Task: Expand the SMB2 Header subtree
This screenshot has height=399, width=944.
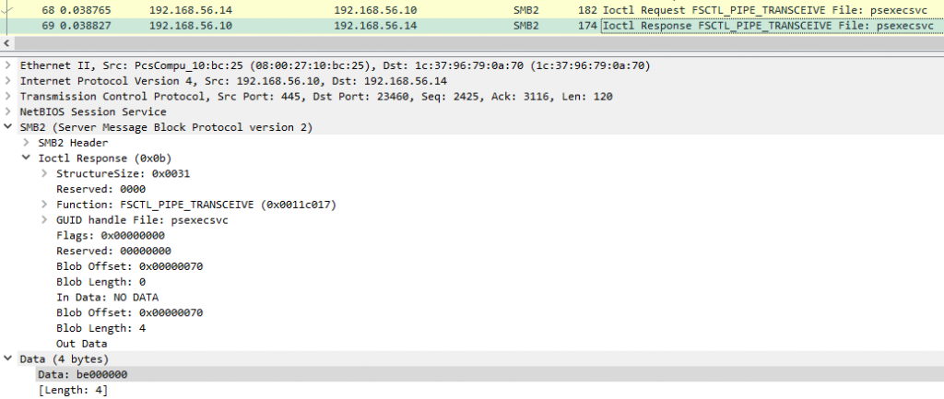Action: tap(26, 143)
